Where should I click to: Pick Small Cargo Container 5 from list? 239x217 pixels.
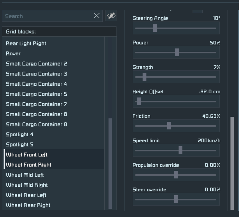click(36, 94)
